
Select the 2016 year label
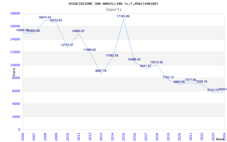coord(135,137)
